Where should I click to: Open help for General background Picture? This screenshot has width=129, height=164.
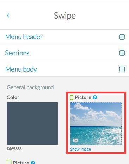[x=95, y=97]
